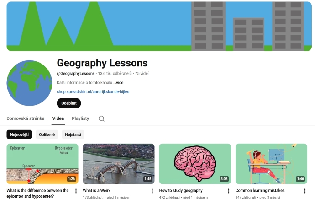Image resolution: width=315 pixels, height=199 pixels.
Task: Open the Common learning mistakes title
Action: (x=260, y=190)
